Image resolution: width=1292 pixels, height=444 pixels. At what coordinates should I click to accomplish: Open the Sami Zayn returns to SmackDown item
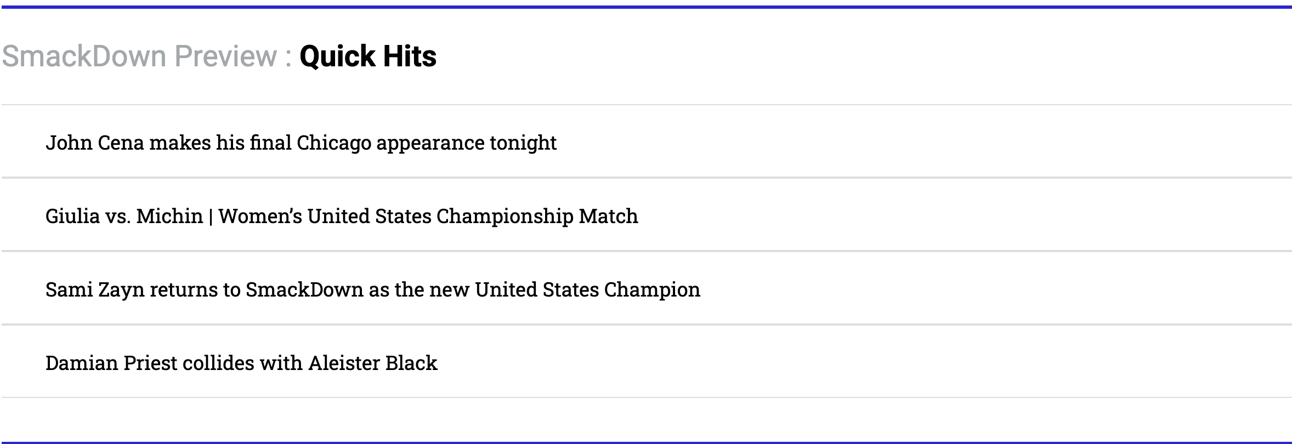click(x=372, y=289)
